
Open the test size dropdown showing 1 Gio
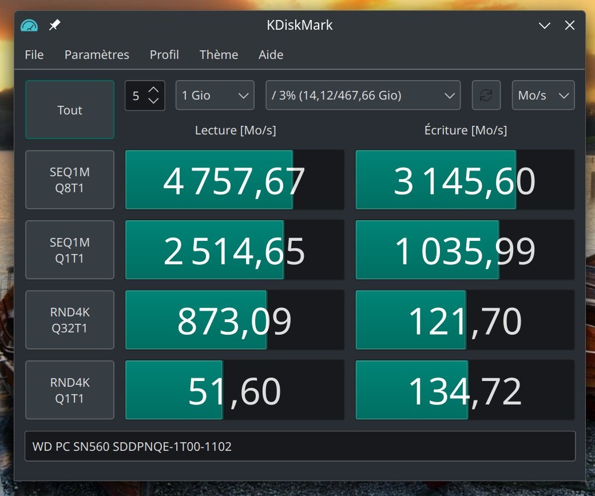[x=215, y=95]
